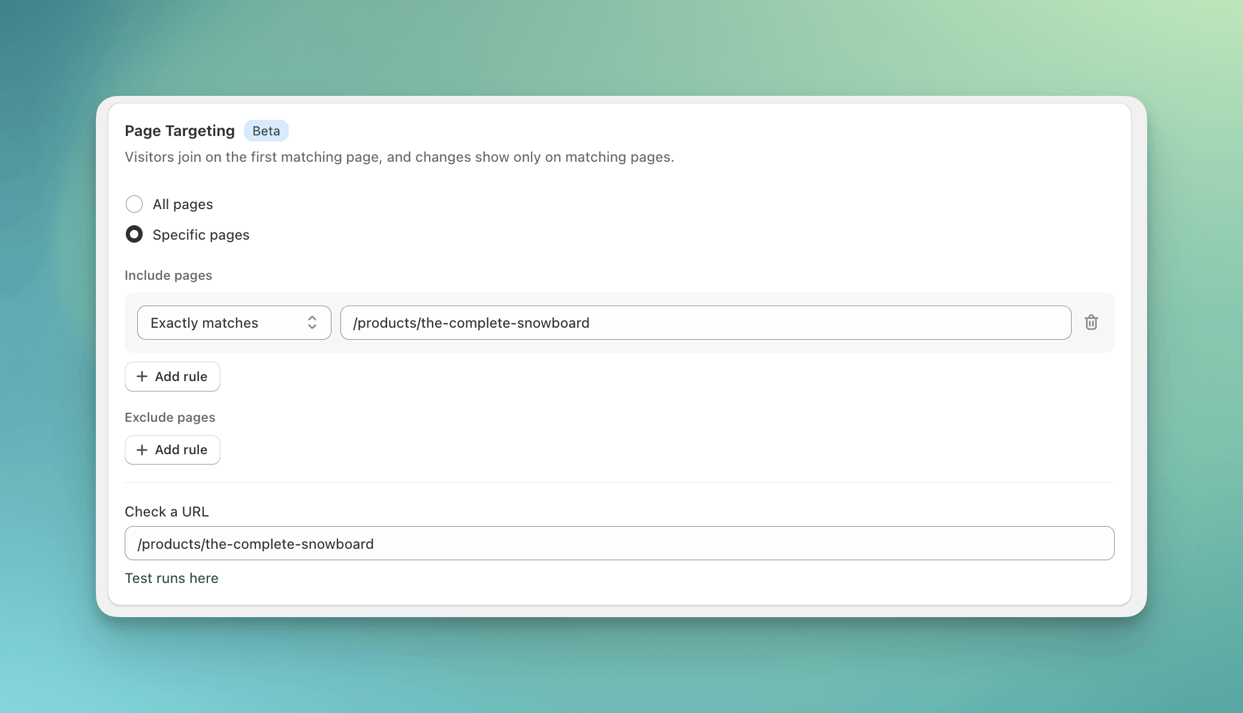
Task: Click the Check a URL input field
Action: point(619,543)
